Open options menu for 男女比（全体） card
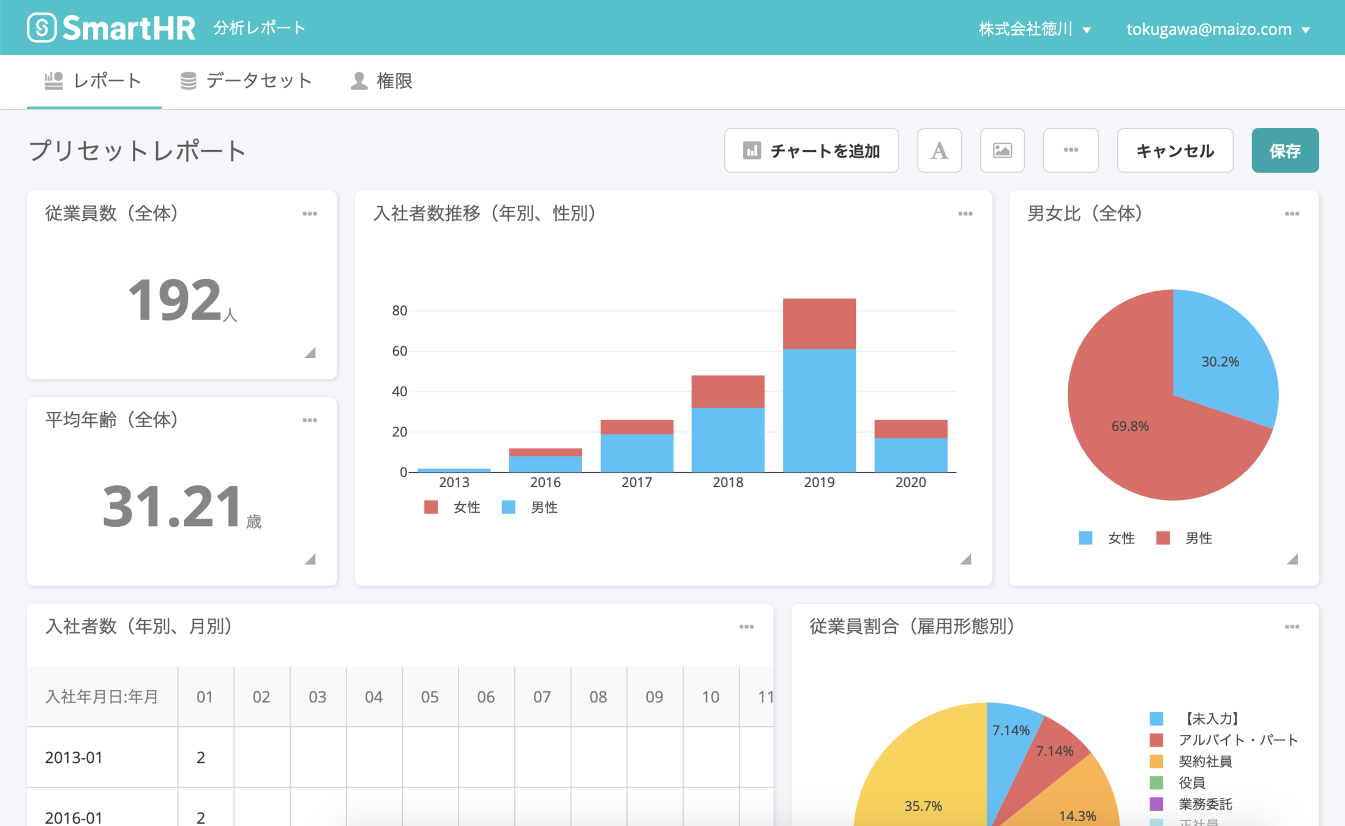The height and width of the screenshot is (826, 1345). (x=1292, y=214)
